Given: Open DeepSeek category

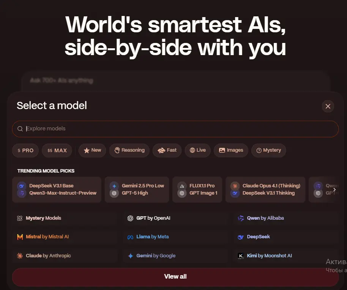Looking at the screenshot, I should click(x=286, y=237).
